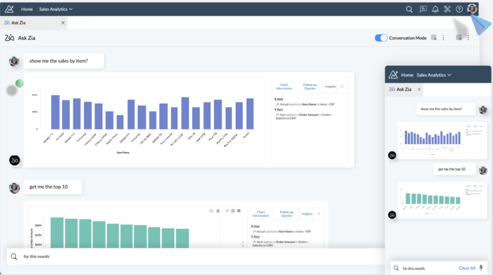Image resolution: width=493 pixels, height=275 pixels.
Task: Open the search icon in the top bar
Action: tap(409, 9)
